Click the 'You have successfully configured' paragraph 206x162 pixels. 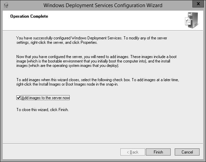(92, 40)
